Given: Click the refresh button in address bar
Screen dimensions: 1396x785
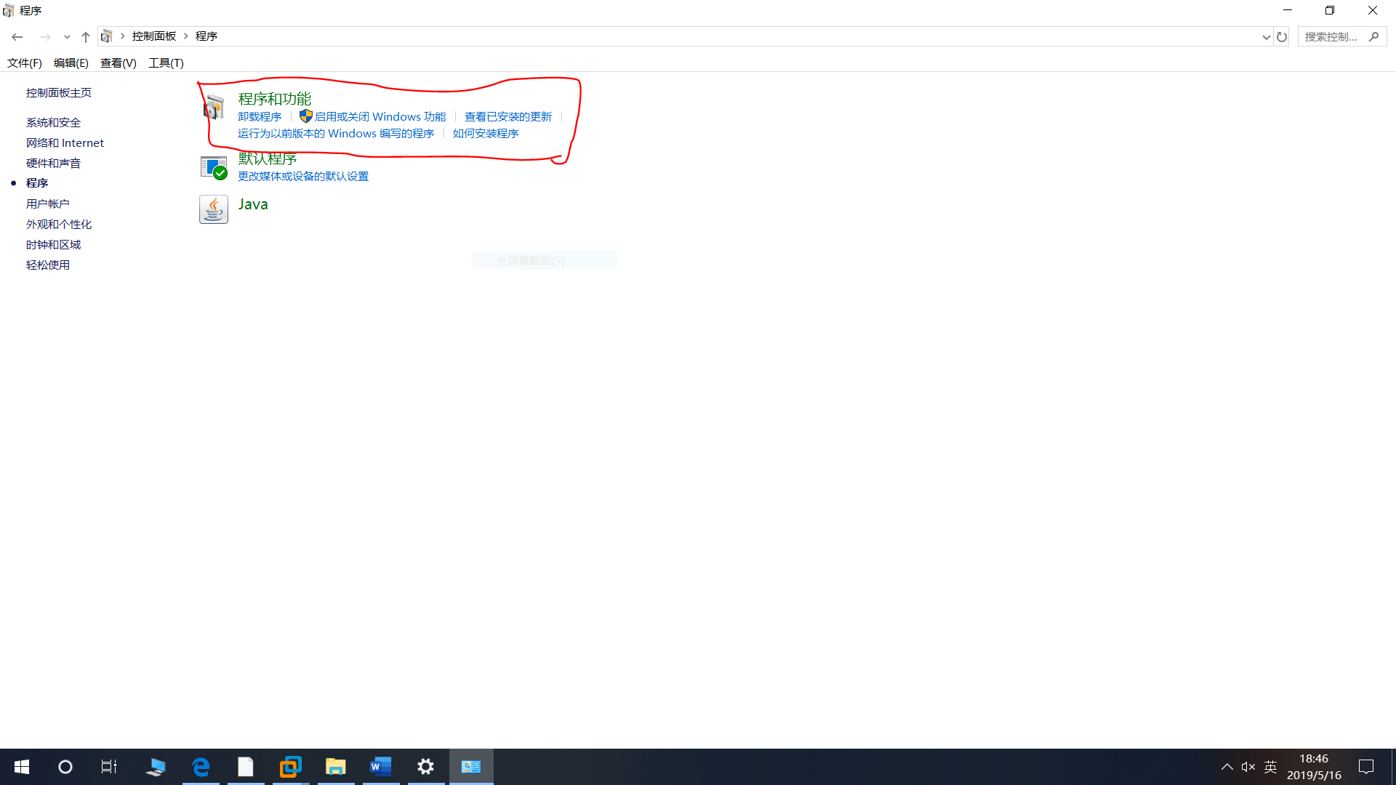Looking at the screenshot, I should click(1282, 36).
